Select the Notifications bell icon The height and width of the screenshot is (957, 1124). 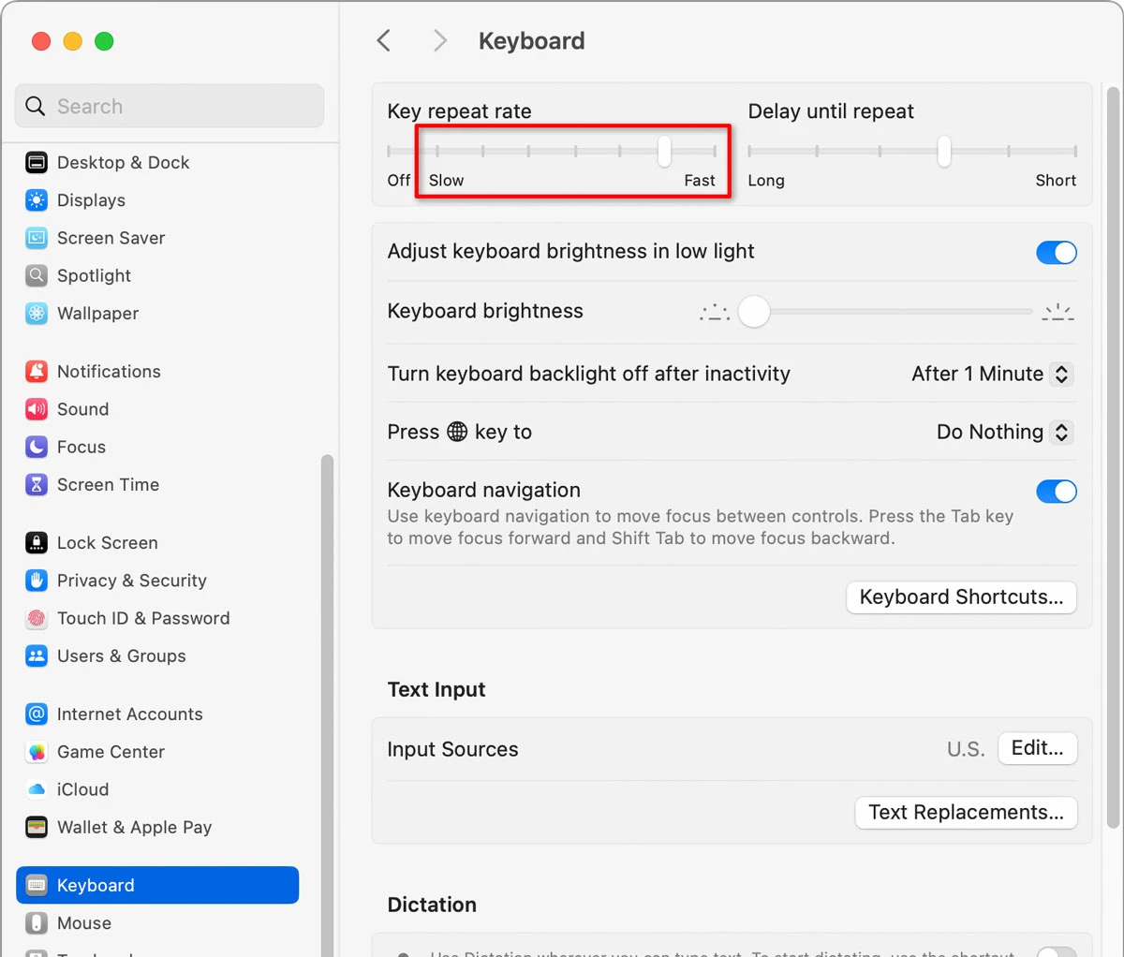[x=37, y=372]
